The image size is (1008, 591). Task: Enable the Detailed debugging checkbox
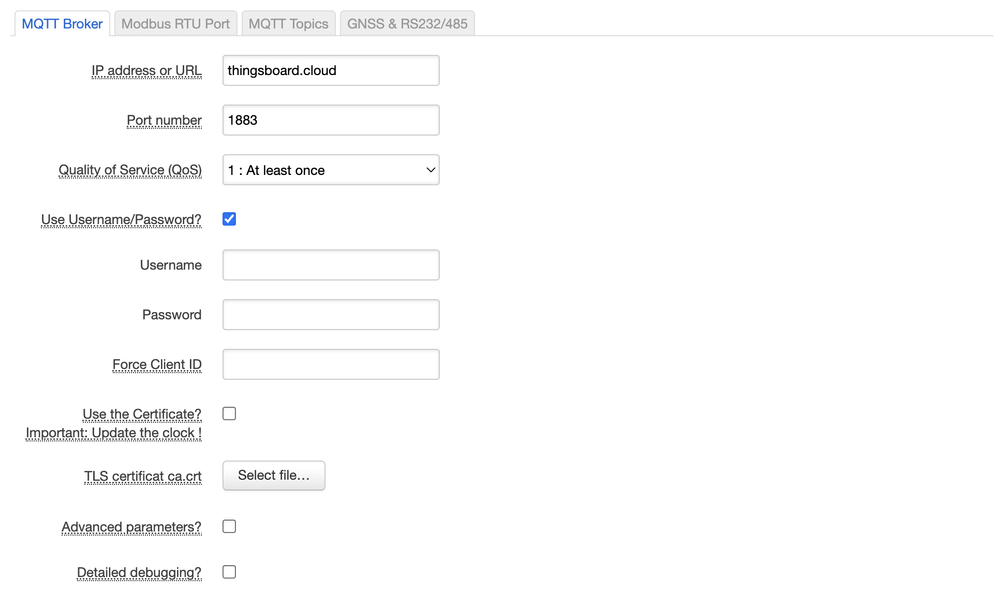229,572
